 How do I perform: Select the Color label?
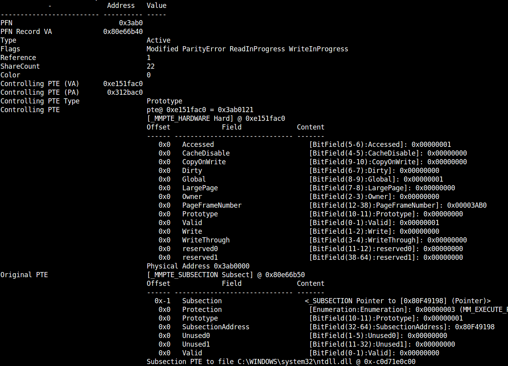pos(10,75)
